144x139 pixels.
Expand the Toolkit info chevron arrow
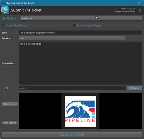coord(140,10)
